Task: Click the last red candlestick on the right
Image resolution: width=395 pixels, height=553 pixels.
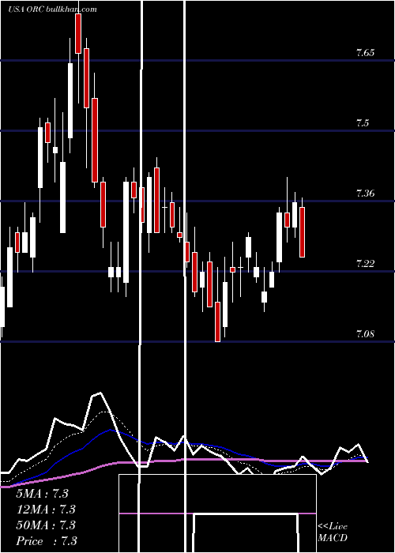Action: (303, 232)
